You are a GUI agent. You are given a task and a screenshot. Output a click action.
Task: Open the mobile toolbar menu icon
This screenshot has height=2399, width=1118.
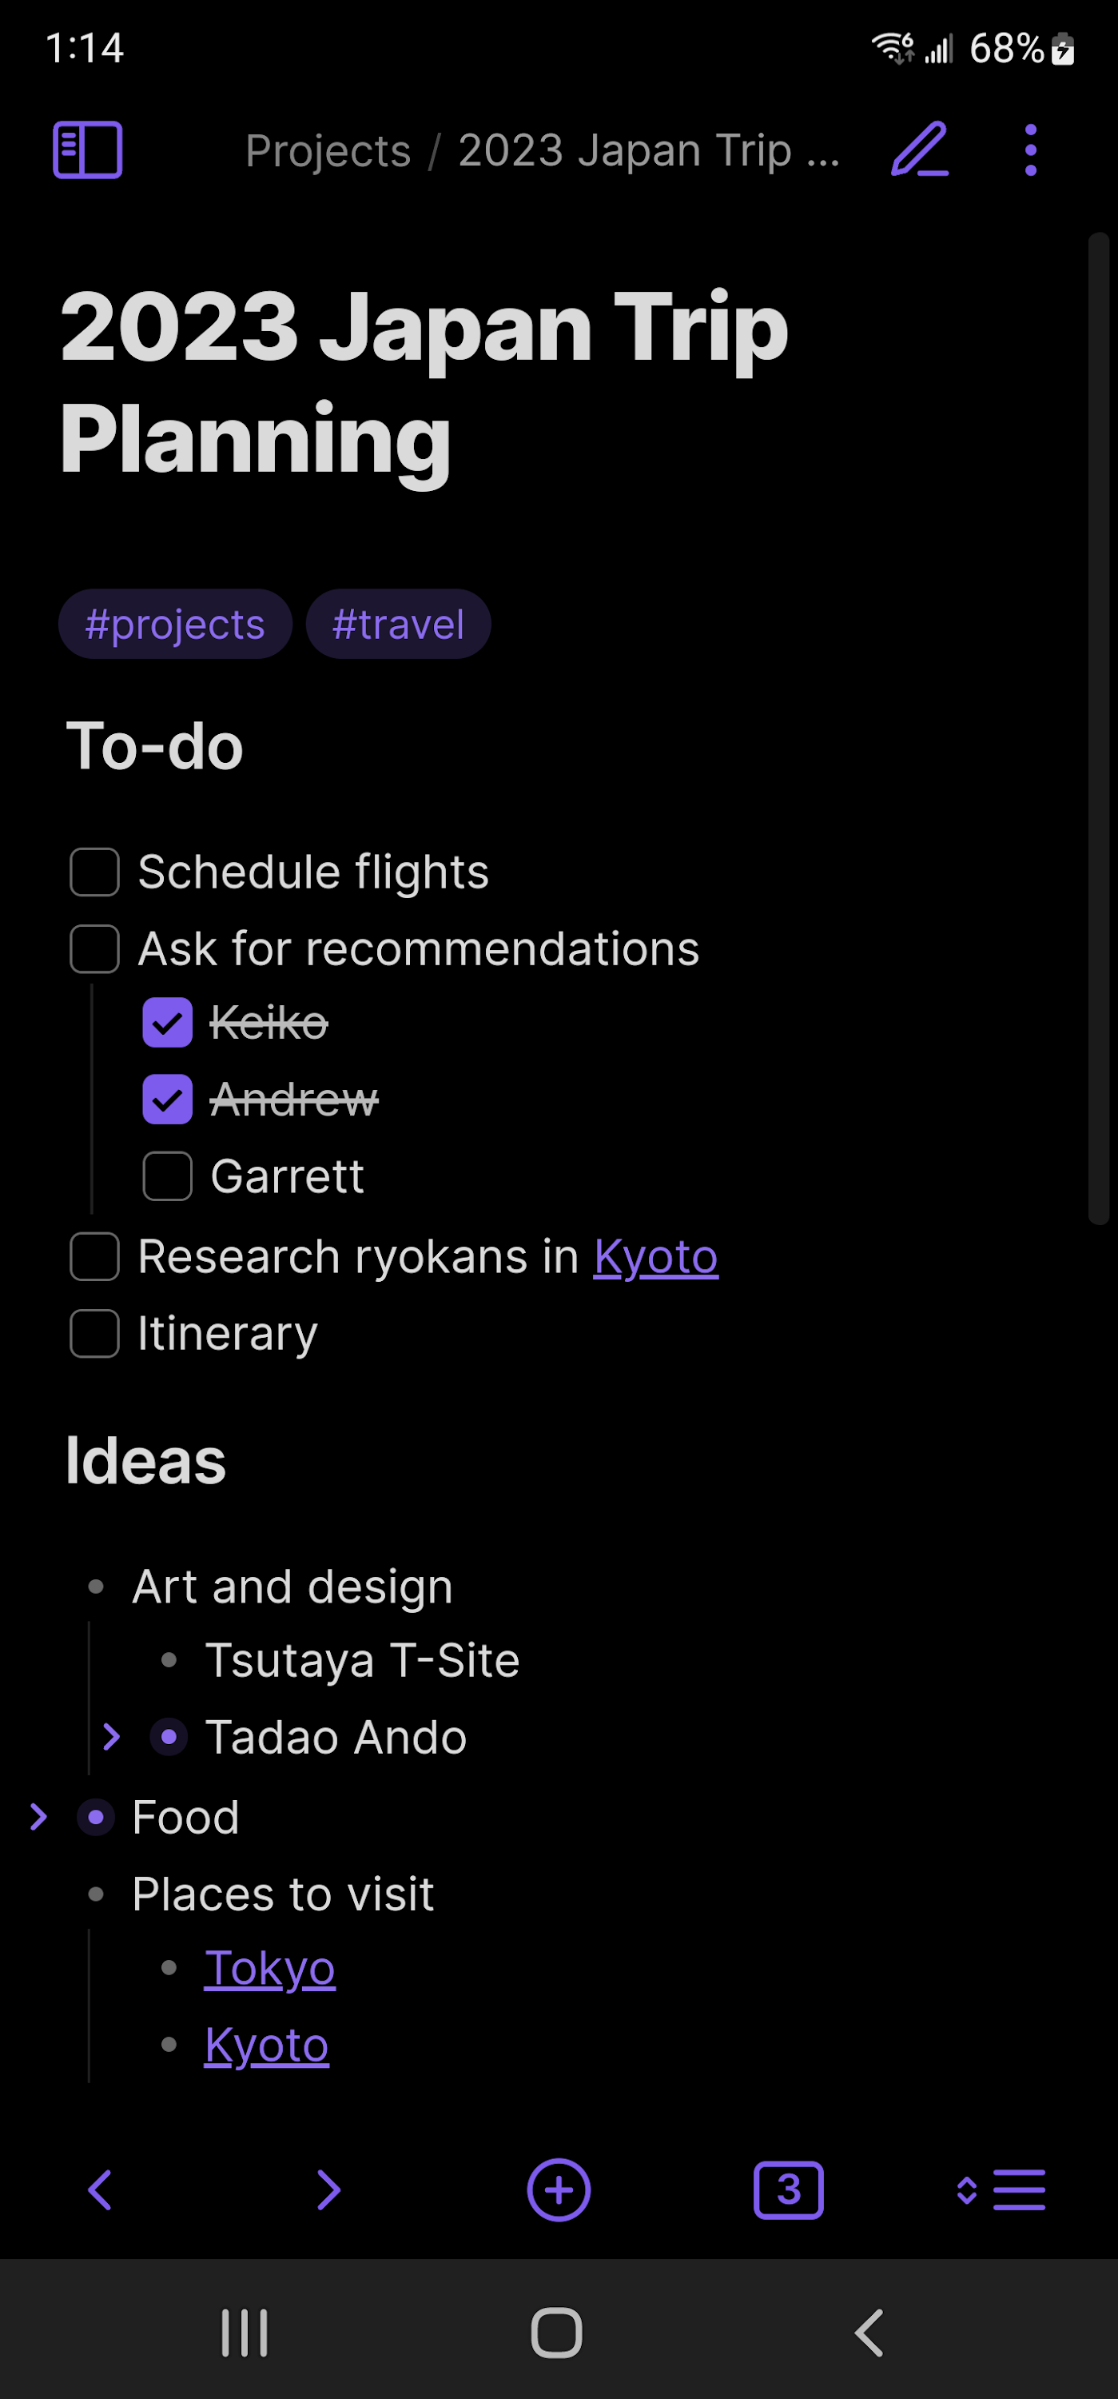pyautogui.click(x=1001, y=2189)
